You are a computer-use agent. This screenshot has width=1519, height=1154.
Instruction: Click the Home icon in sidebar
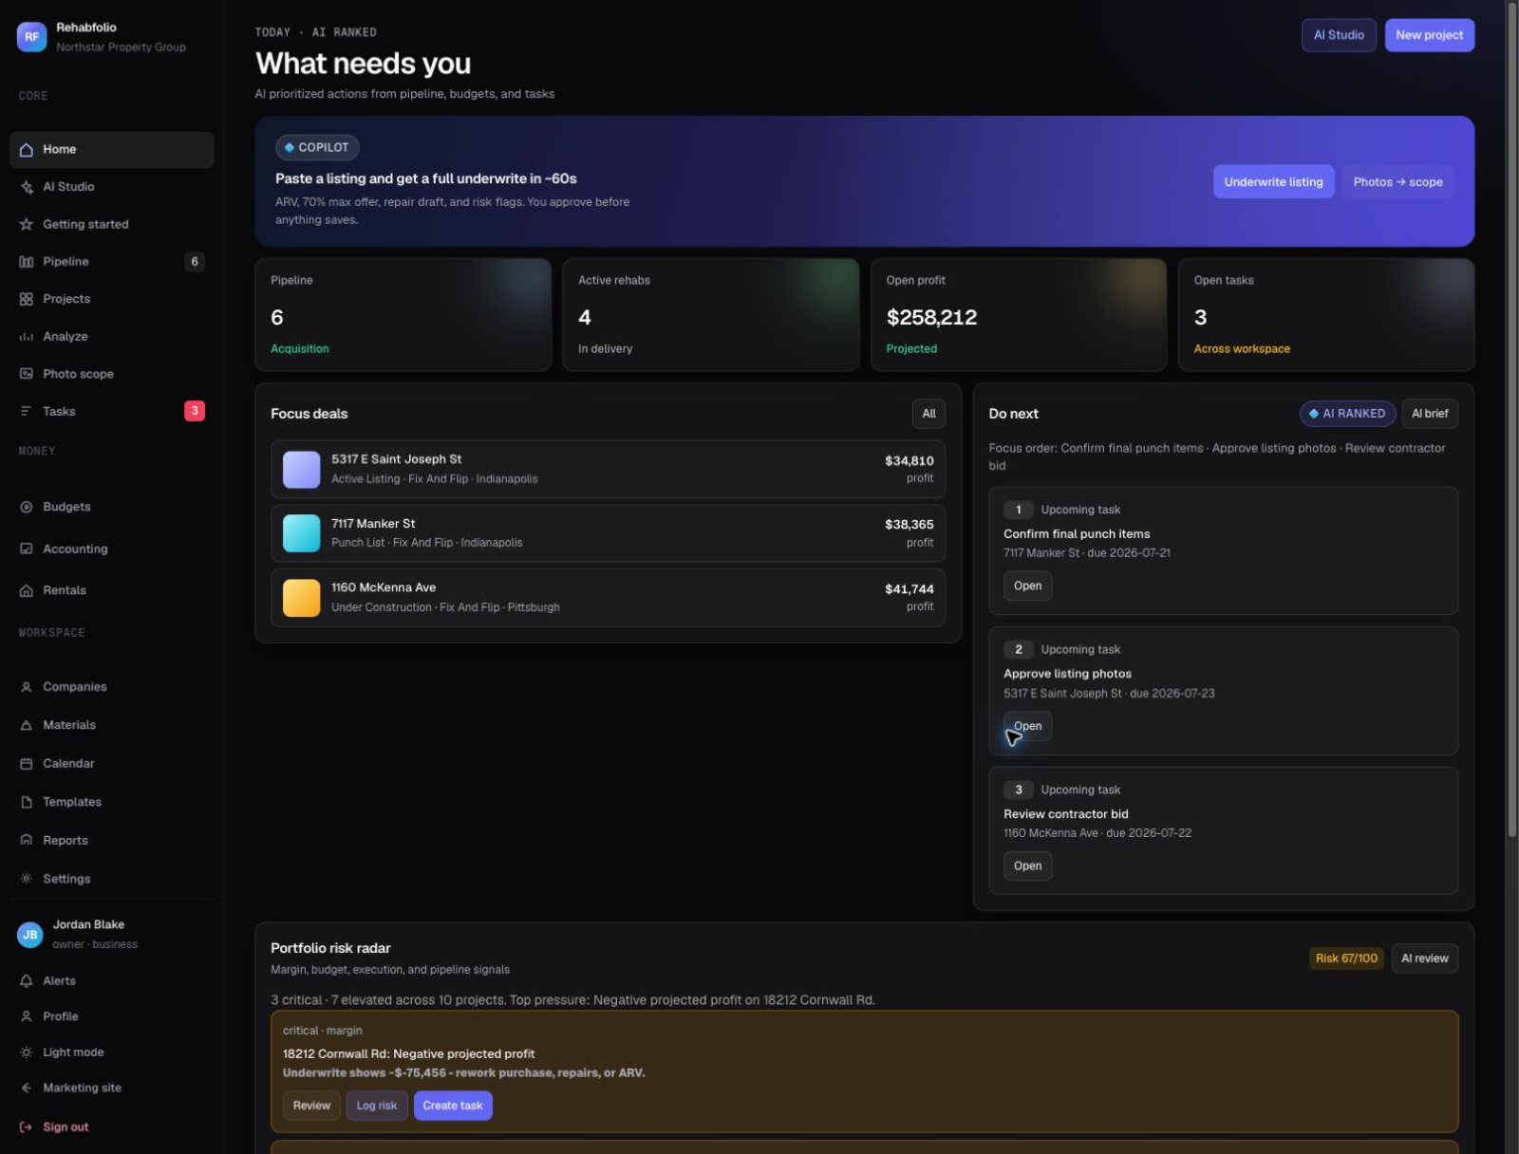(27, 150)
